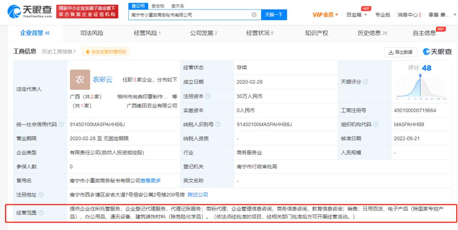Viewport: 458px width, 230px height.
Task: Open 查看更多 for former names
Action: pyautogui.click(x=151, y=181)
